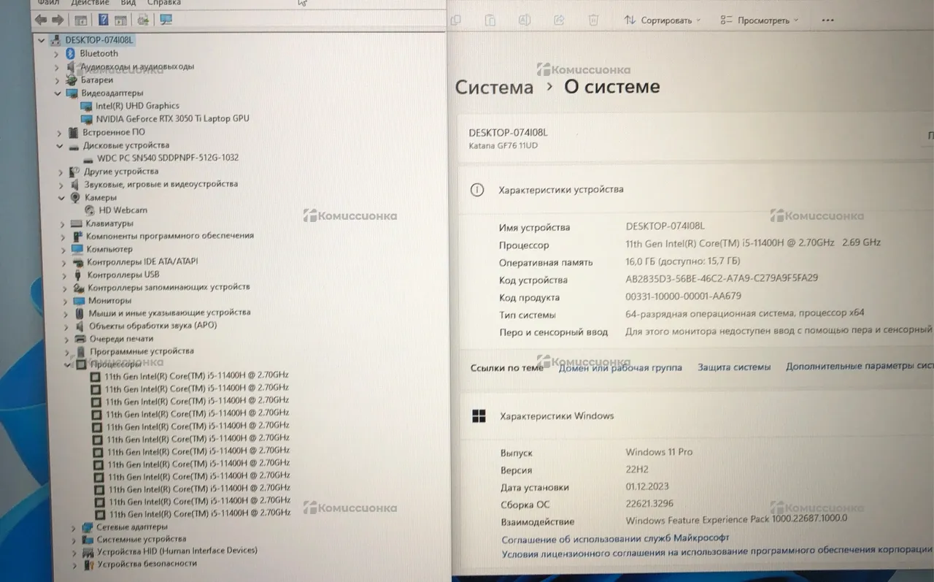Click the share icon in Explorer toolbar

[x=560, y=20]
